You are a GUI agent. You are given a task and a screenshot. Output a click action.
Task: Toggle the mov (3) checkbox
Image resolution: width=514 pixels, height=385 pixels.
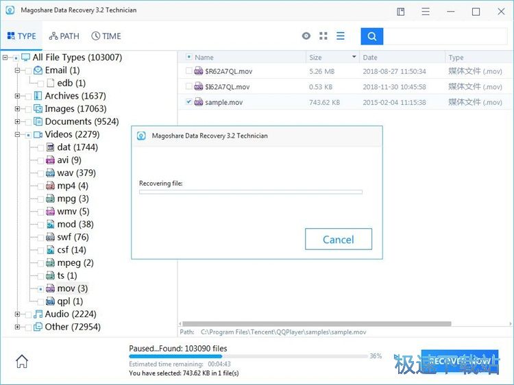point(40,288)
